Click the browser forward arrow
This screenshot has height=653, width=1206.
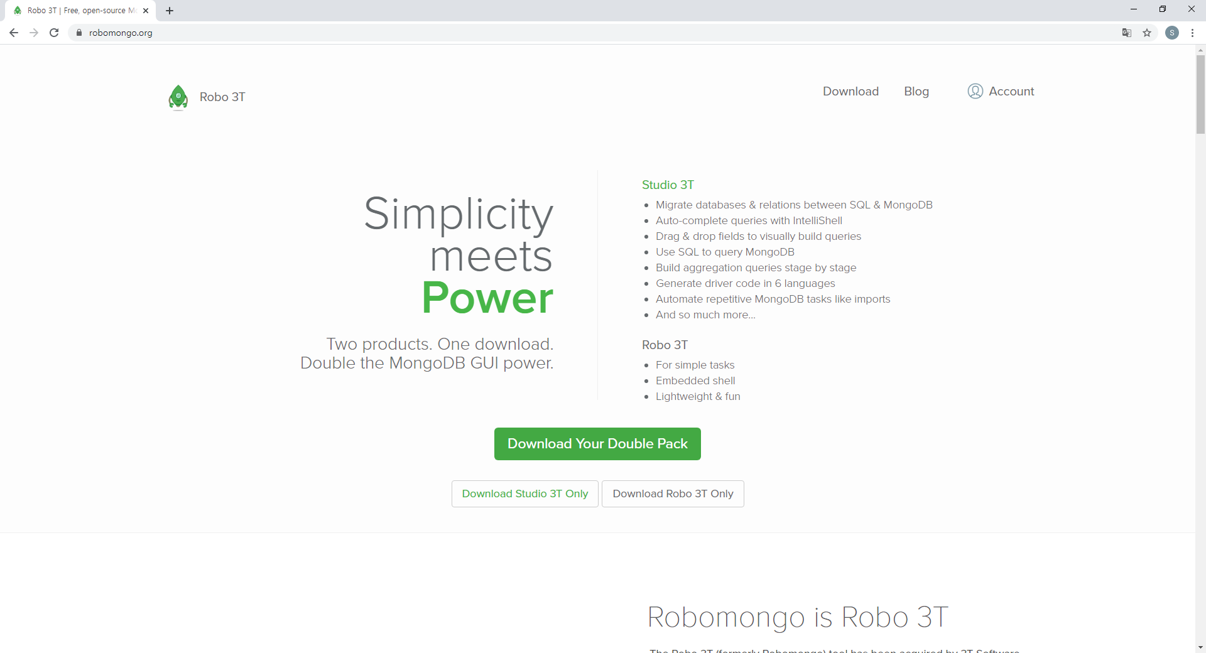(34, 33)
